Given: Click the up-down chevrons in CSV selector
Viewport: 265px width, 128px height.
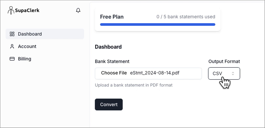Looking at the screenshot, I should click(x=233, y=73).
